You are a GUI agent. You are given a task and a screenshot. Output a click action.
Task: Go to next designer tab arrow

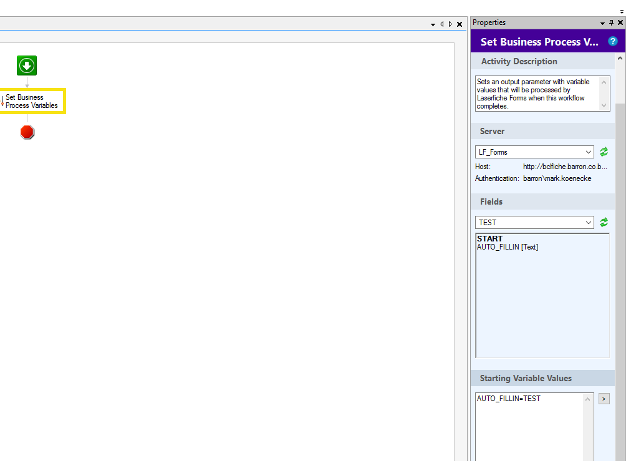(x=450, y=24)
